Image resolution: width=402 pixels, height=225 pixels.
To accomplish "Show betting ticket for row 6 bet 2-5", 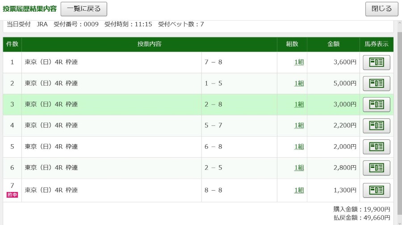I will [x=377, y=168].
